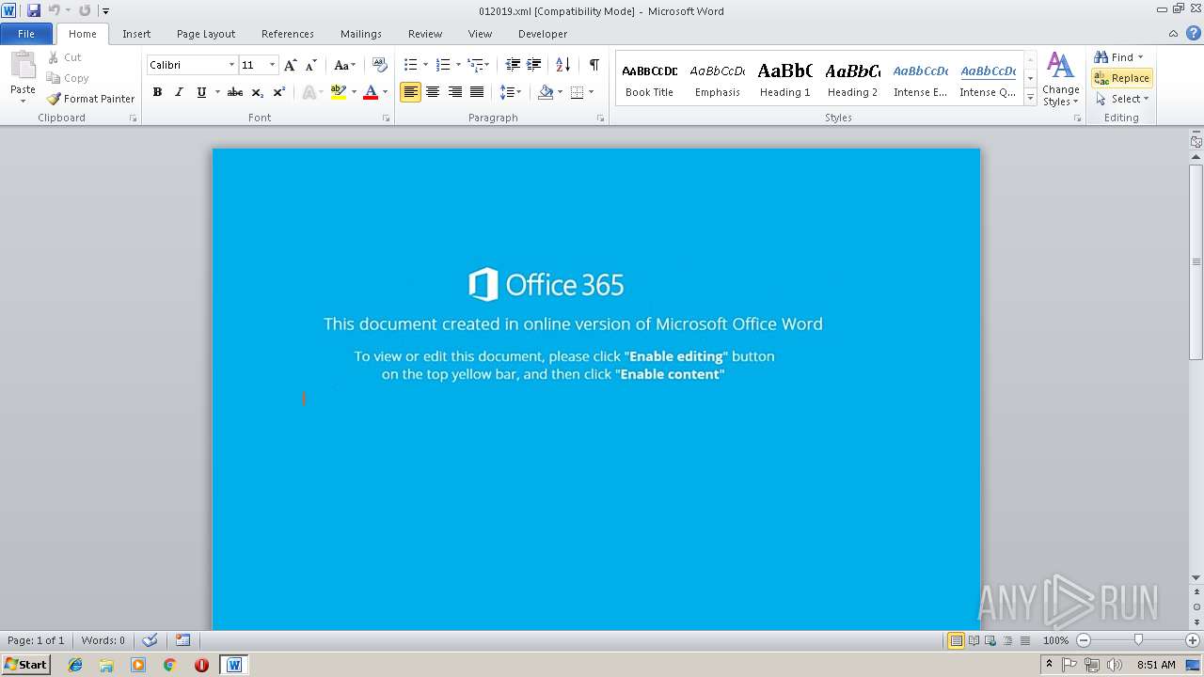Open the file explorer folder on the taskbar

(x=106, y=665)
